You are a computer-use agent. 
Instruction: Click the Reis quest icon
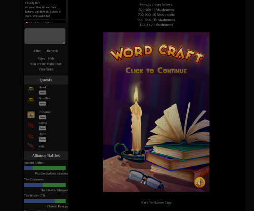31,146
